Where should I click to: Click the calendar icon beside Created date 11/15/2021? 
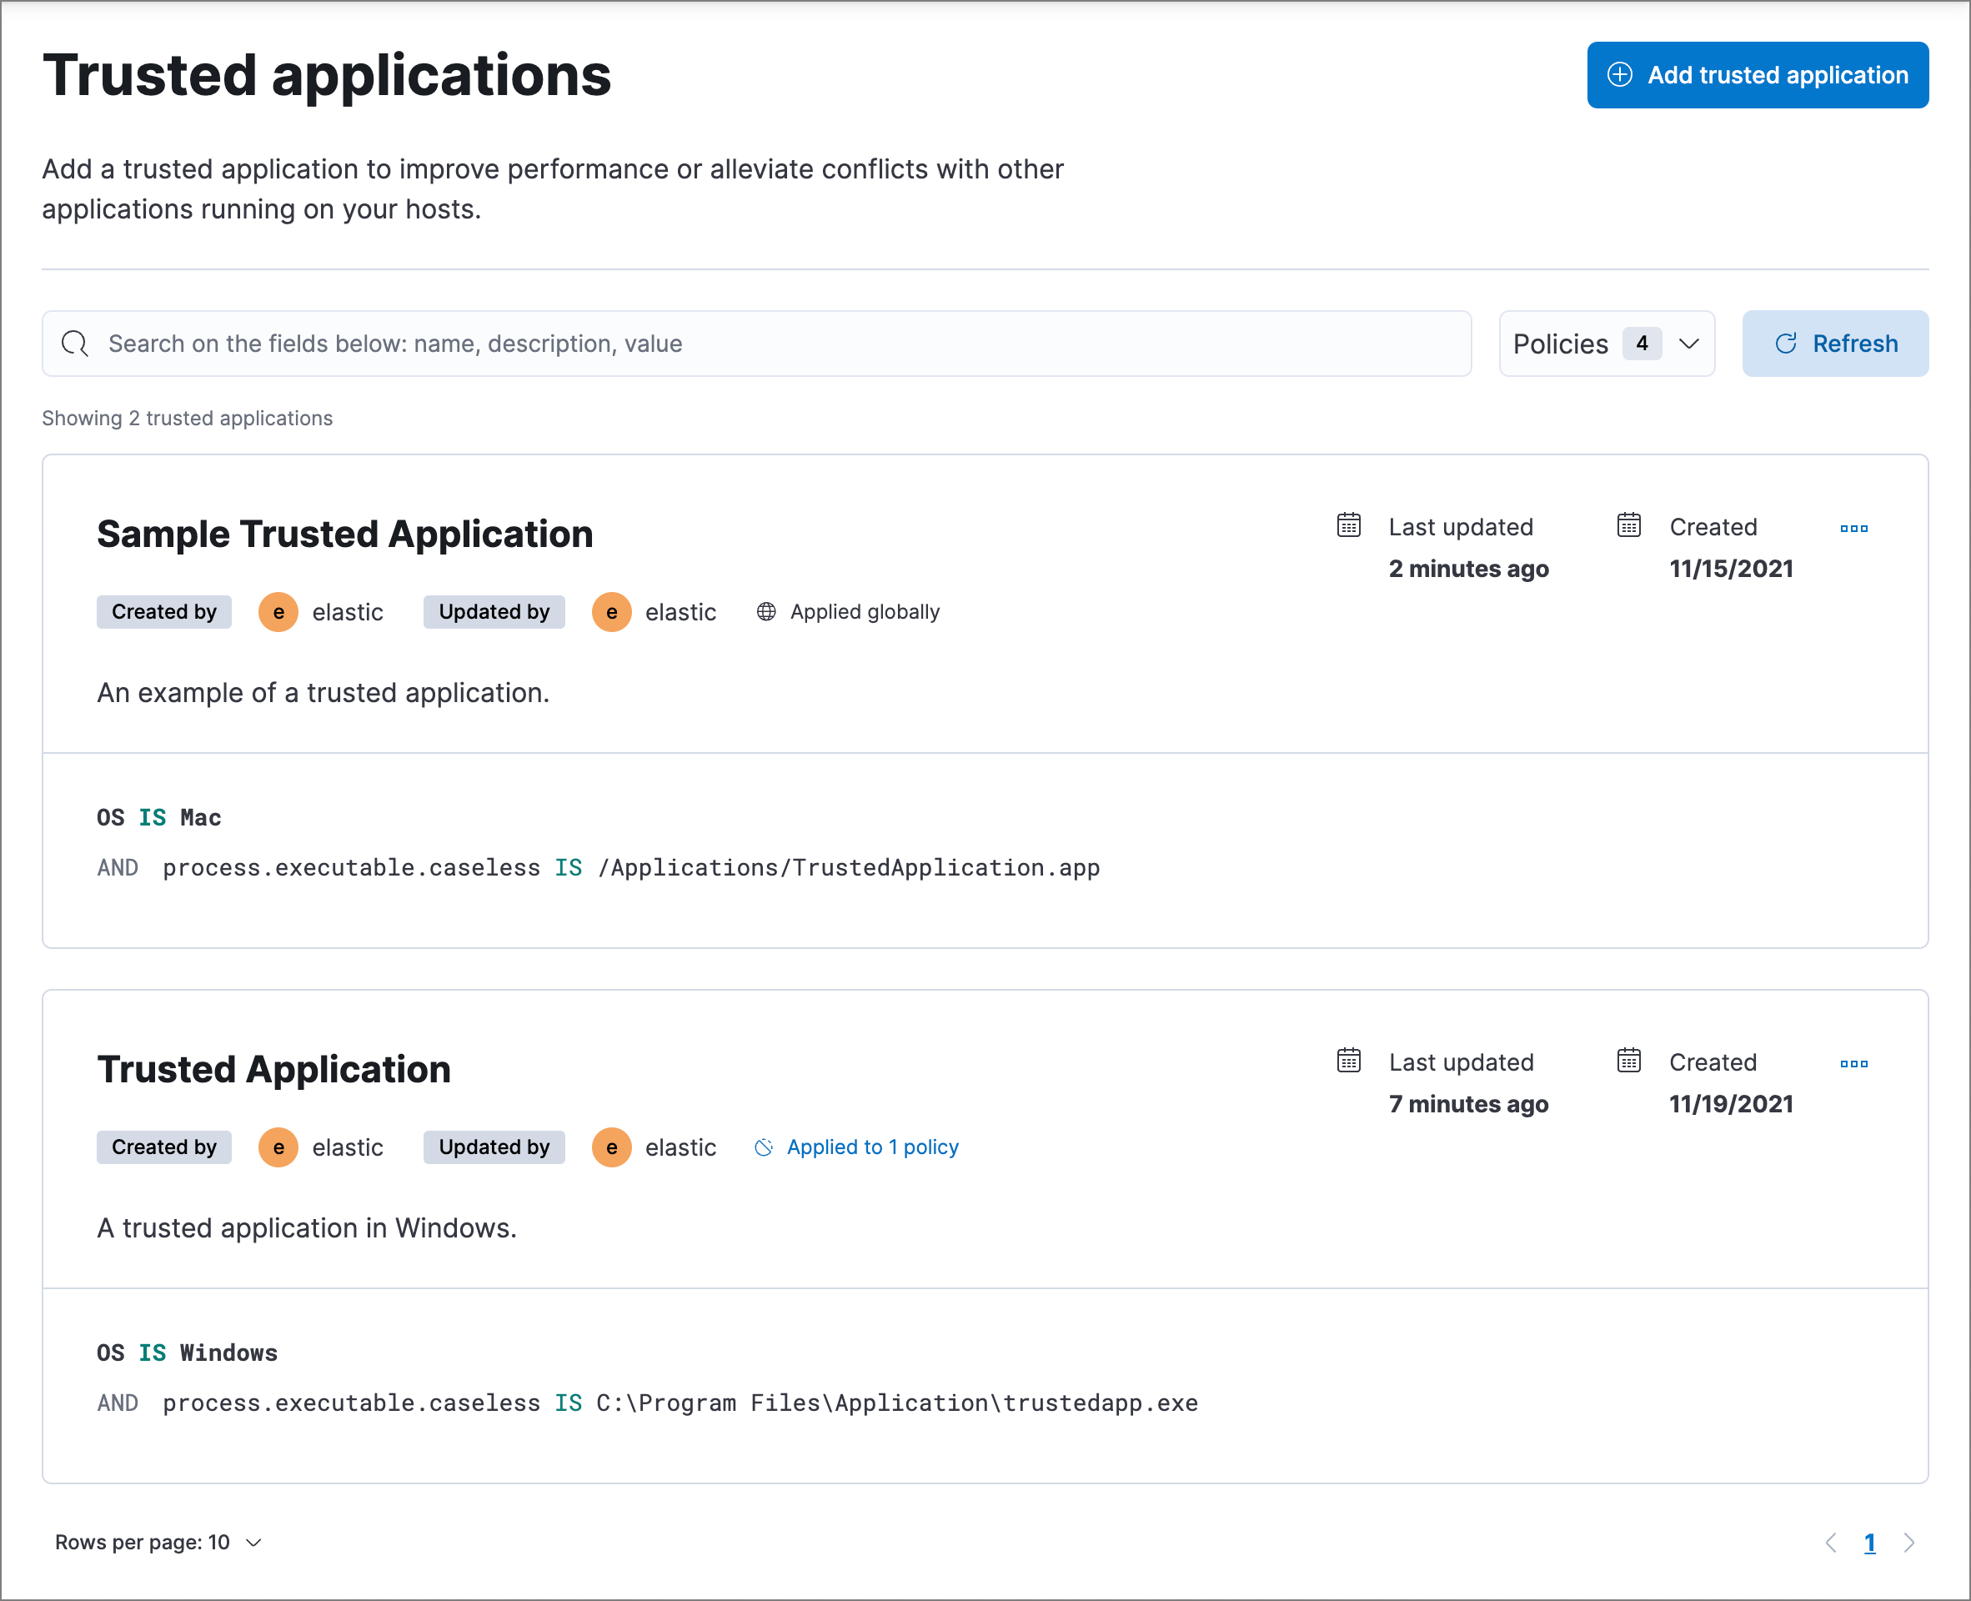1629,524
